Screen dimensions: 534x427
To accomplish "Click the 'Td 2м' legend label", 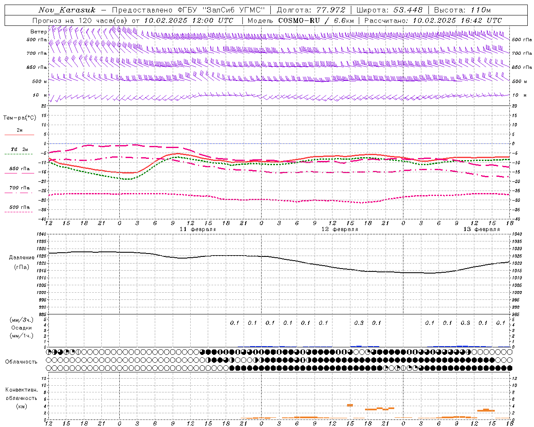I will tap(20, 149).
